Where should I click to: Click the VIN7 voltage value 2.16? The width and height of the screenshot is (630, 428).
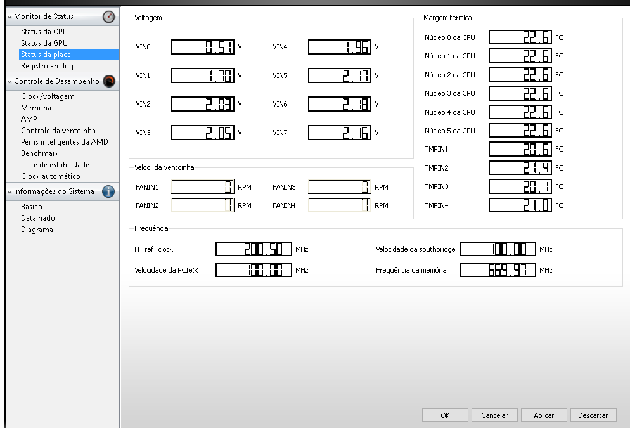[340, 133]
